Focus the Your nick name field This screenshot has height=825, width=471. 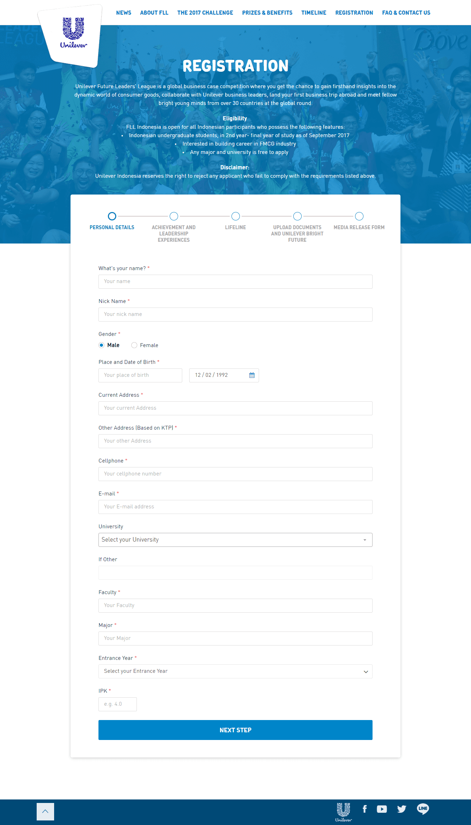coord(235,315)
